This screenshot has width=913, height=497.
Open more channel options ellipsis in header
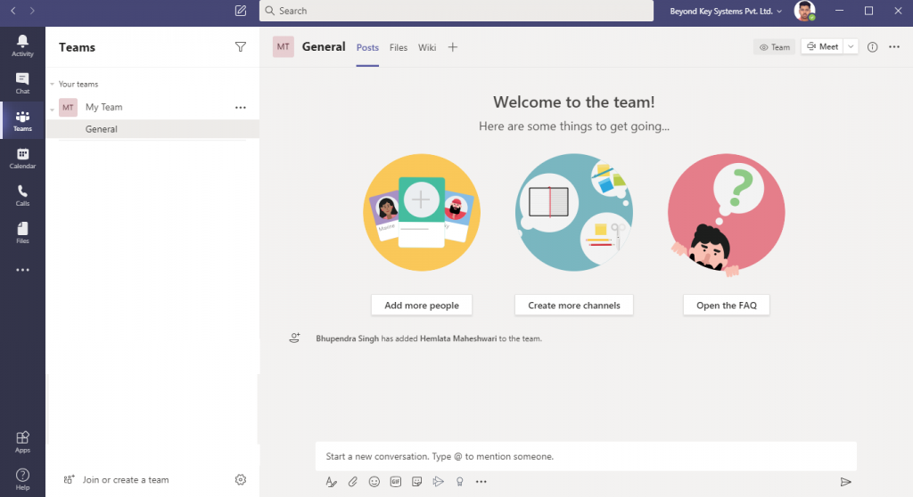(894, 47)
